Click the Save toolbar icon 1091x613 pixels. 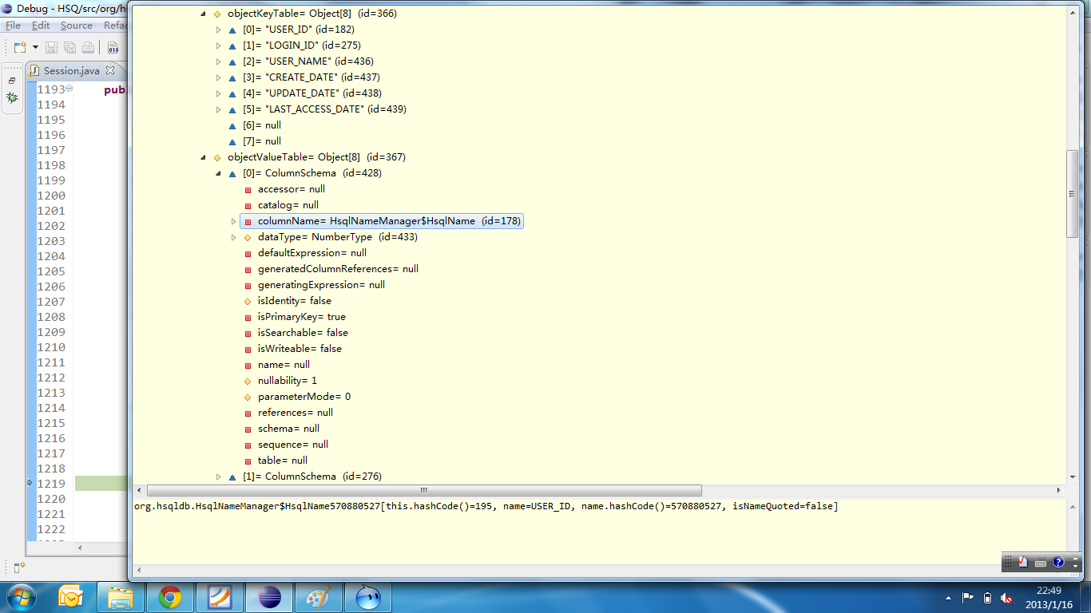[x=52, y=48]
